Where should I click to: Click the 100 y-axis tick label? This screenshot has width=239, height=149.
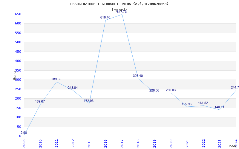(x=18, y=117)
